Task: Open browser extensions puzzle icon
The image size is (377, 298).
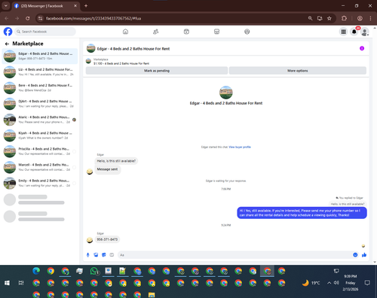Action: tap(344, 18)
